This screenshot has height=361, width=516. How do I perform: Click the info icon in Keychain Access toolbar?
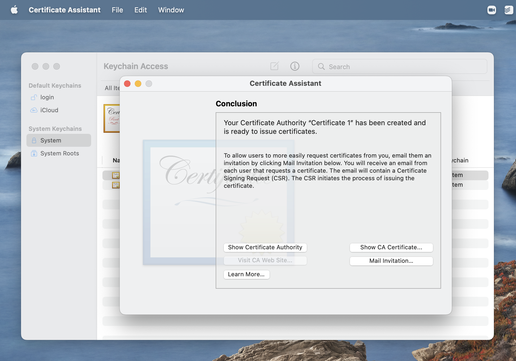[x=295, y=66]
